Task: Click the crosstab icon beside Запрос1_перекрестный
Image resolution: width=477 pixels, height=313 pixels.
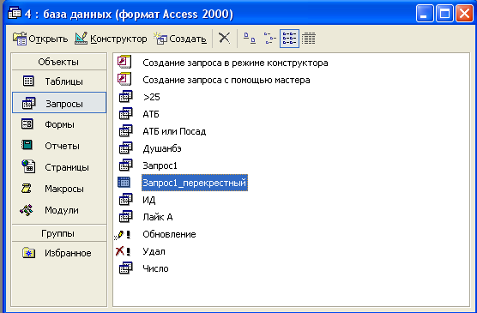Action: pos(124,183)
